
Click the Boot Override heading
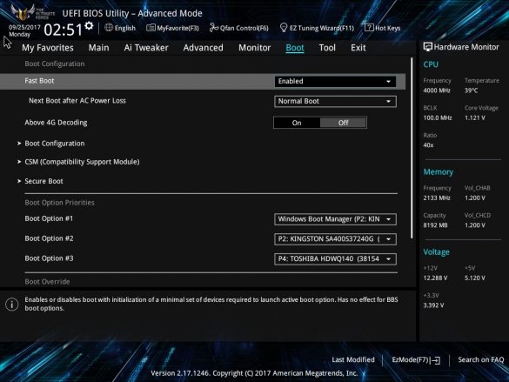(47, 282)
